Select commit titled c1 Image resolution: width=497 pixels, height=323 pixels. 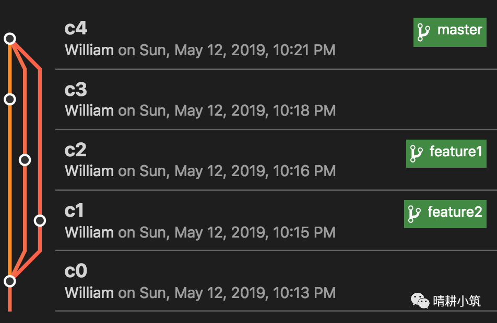[x=75, y=210]
